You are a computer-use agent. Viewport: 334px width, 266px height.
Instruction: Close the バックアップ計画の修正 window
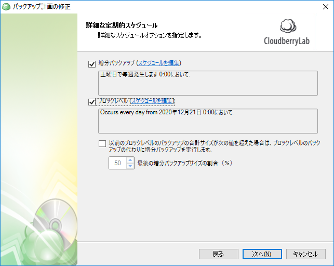(x=326, y=7)
